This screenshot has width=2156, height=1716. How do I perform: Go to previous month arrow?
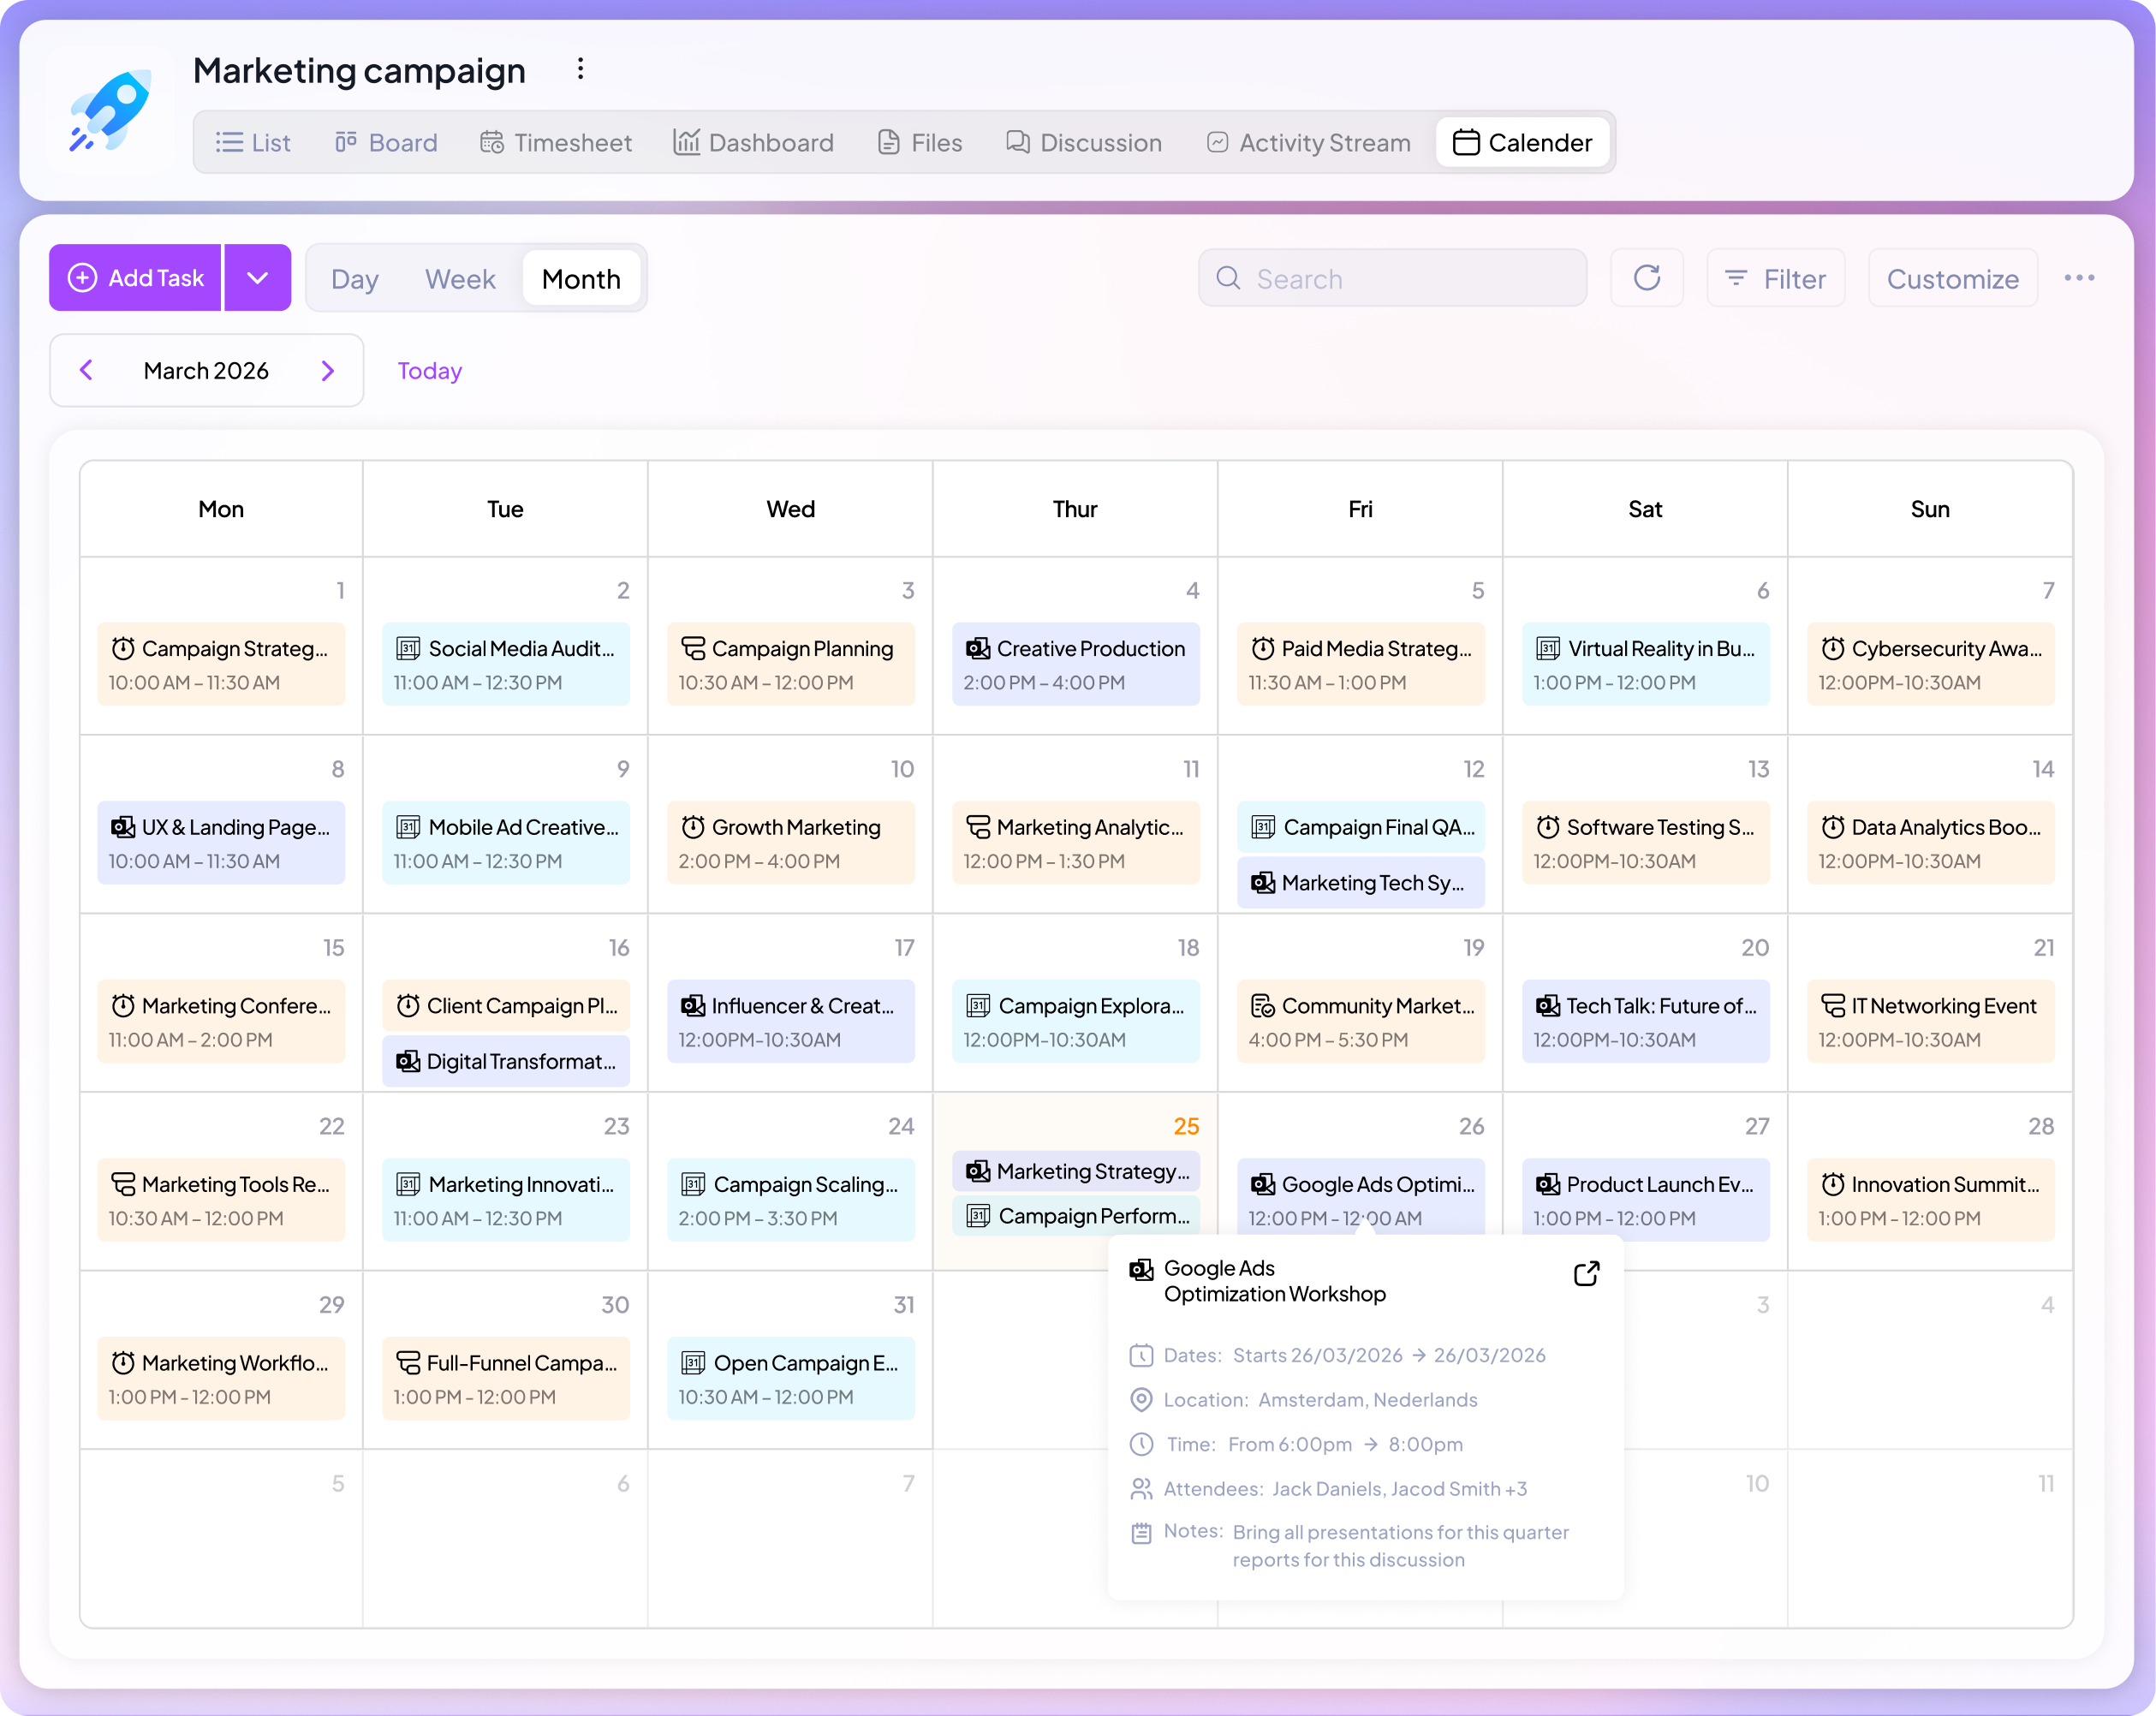coord(87,370)
